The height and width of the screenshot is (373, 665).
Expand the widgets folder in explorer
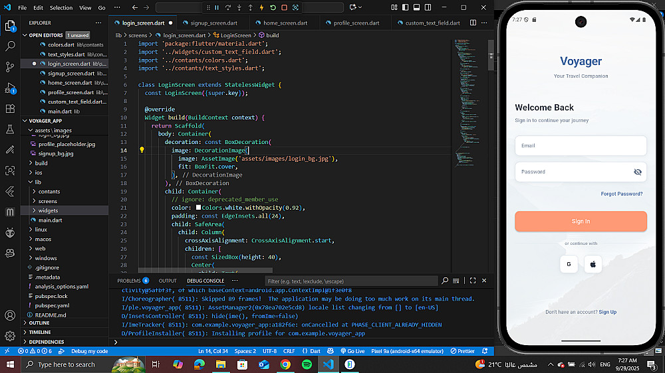(x=48, y=210)
